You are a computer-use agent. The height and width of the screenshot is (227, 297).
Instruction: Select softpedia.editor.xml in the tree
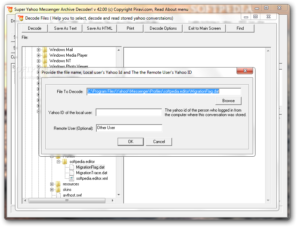92,178
